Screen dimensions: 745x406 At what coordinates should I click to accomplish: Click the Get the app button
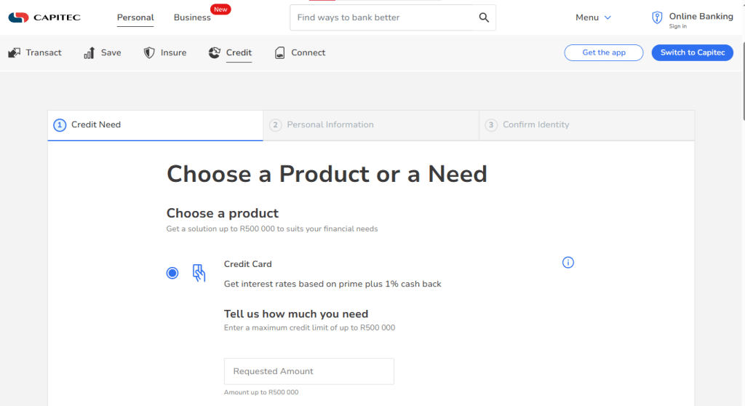604,53
